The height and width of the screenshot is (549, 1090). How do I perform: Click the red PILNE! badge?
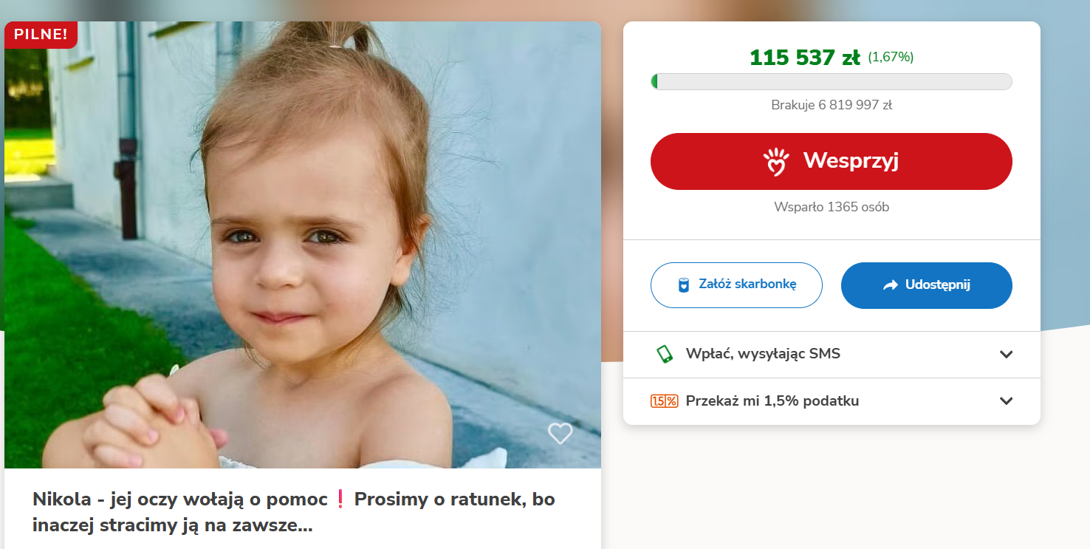pos(41,34)
